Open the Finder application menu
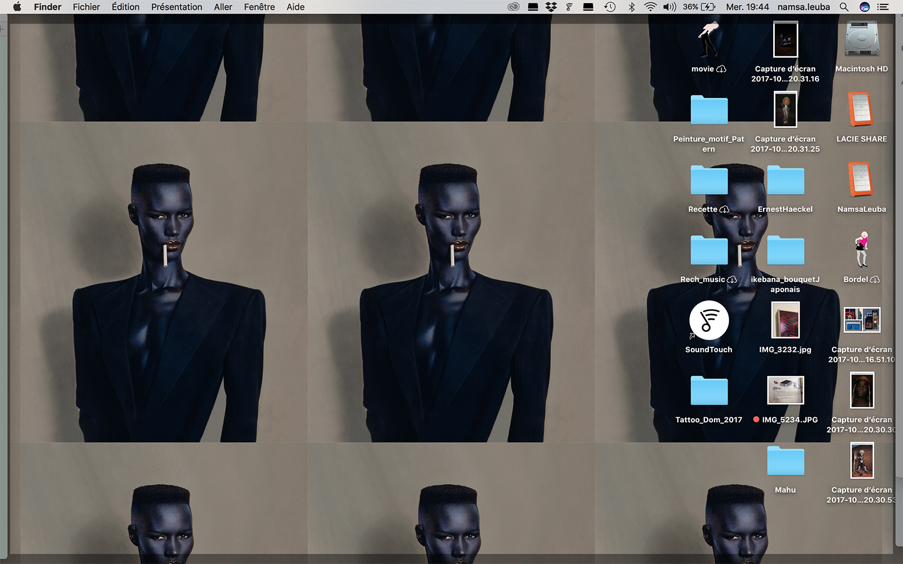 tap(47, 7)
